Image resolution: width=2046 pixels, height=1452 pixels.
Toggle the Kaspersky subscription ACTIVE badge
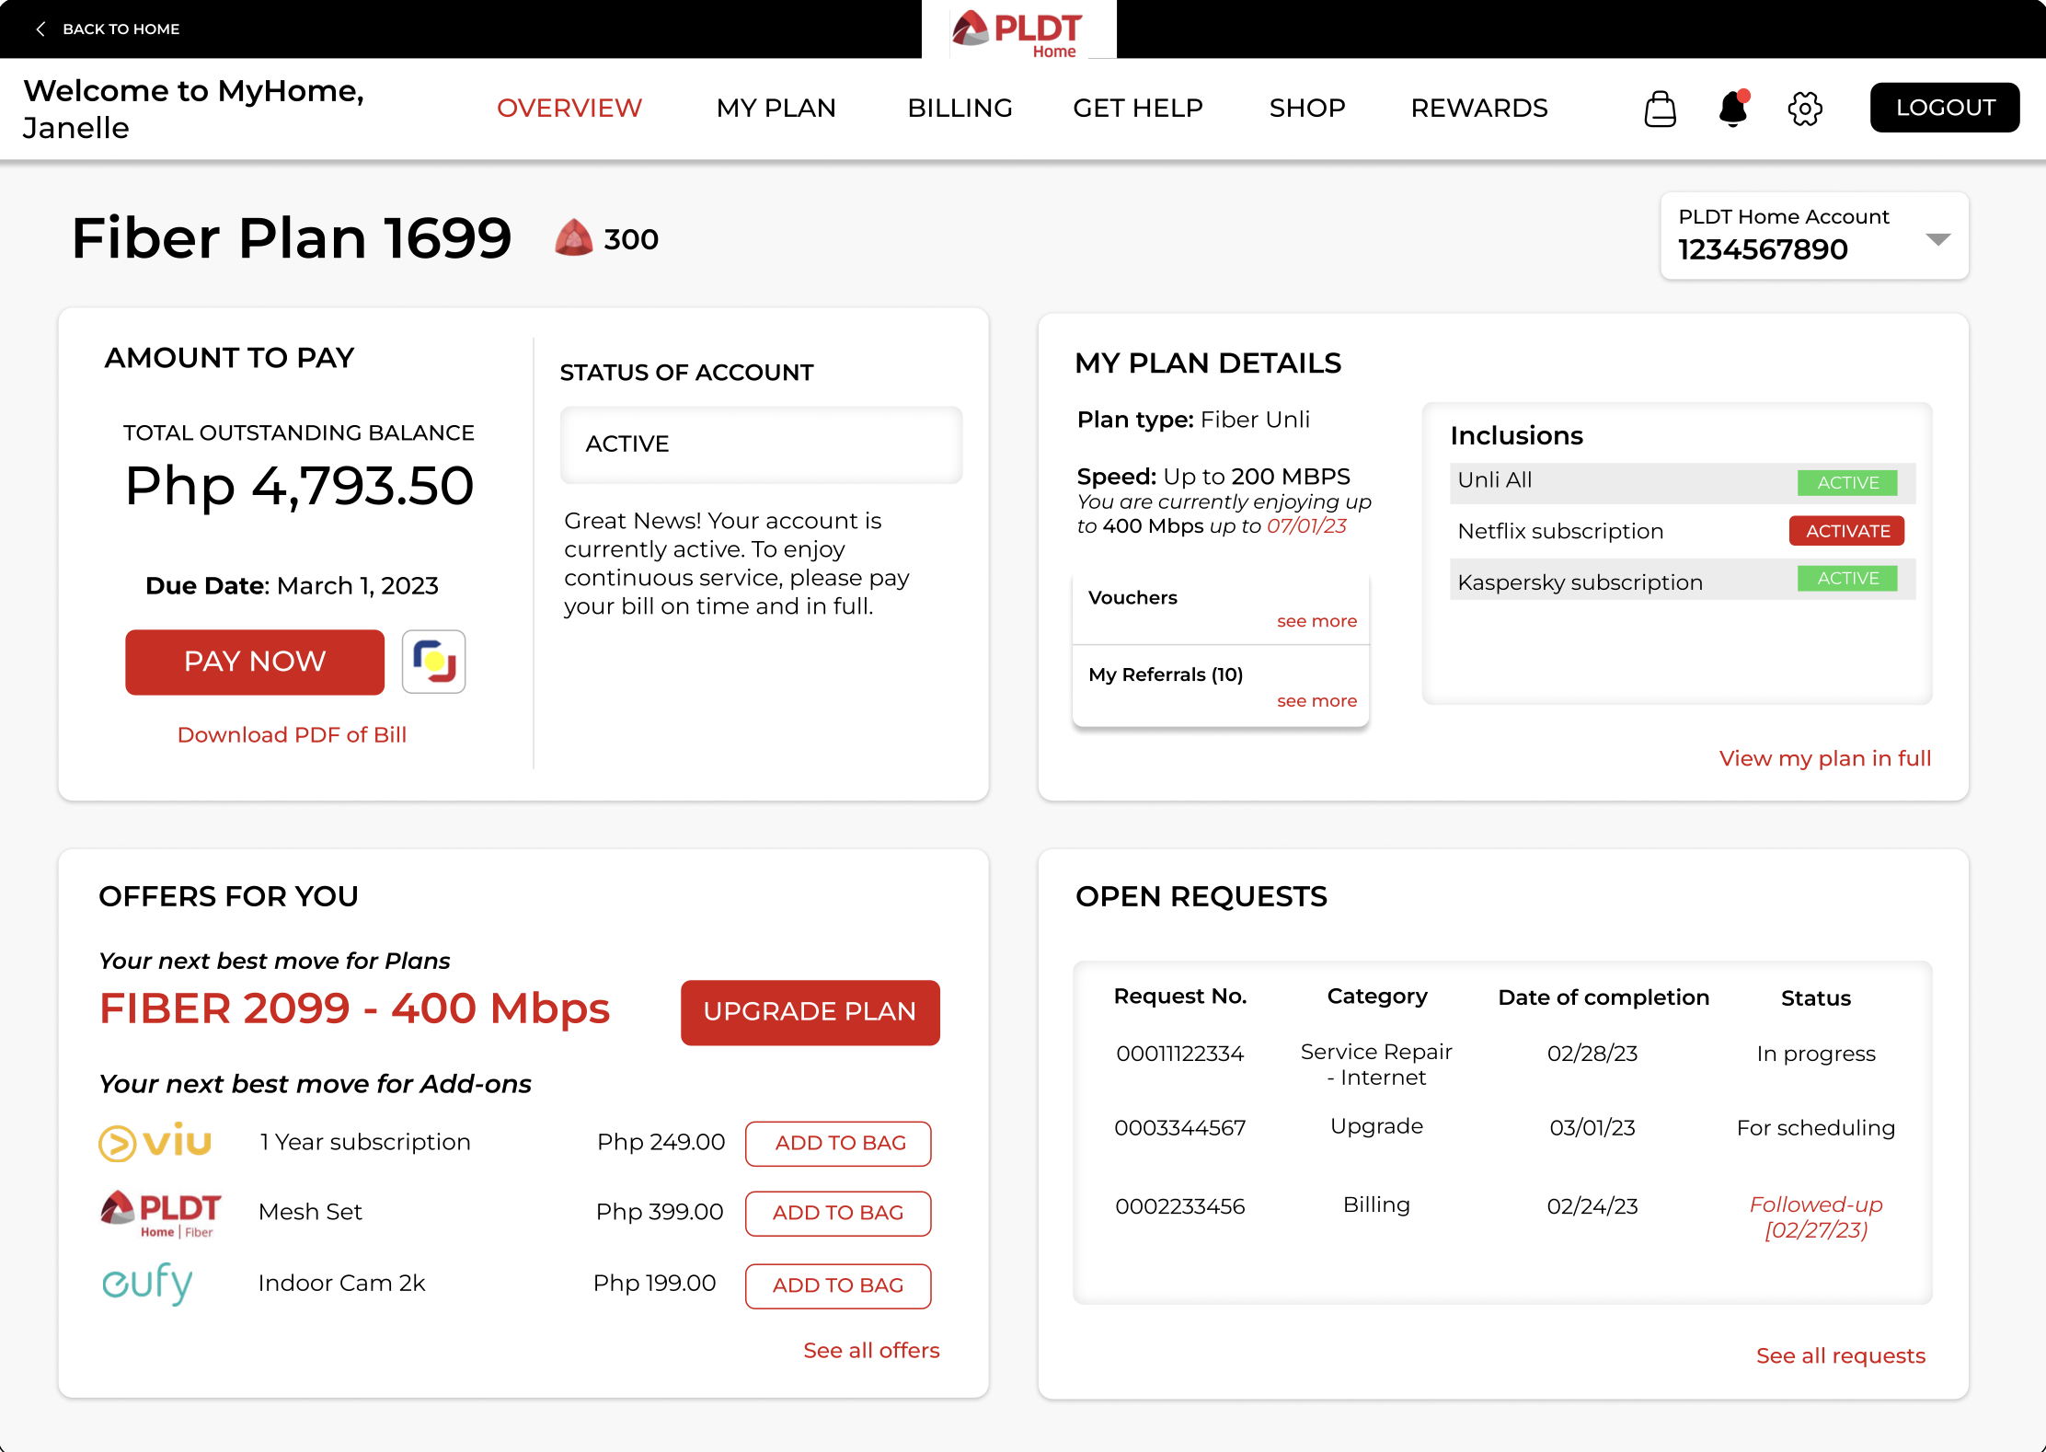(1846, 579)
